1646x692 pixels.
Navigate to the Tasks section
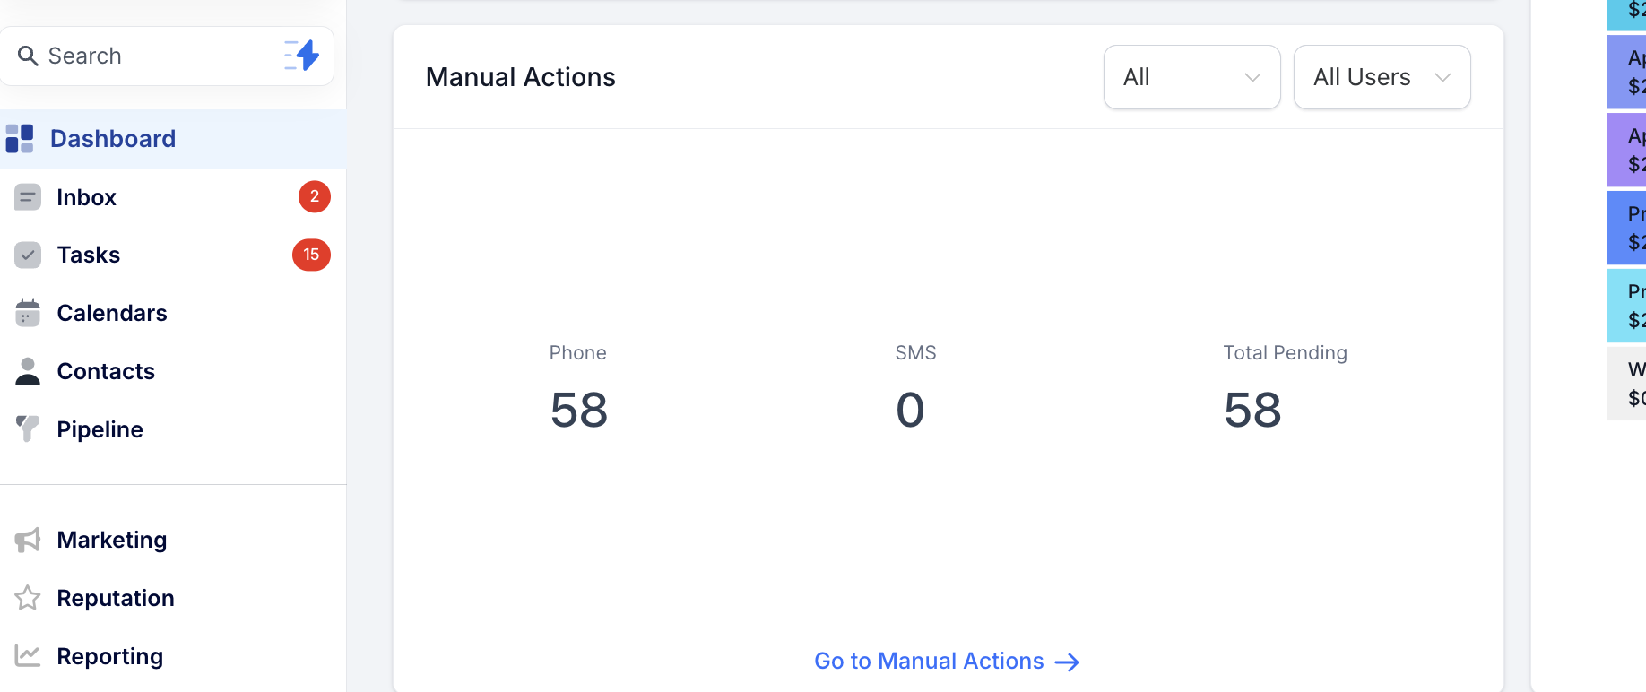[89, 255]
